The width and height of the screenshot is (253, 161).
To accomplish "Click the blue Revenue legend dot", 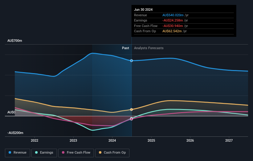I will [x=10, y=152].
